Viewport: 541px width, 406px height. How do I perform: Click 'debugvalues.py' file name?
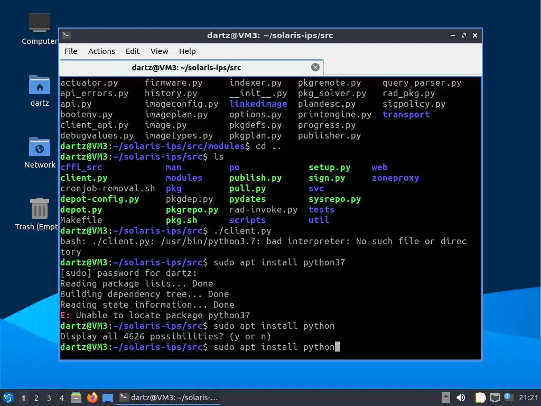tap(97, 136)
